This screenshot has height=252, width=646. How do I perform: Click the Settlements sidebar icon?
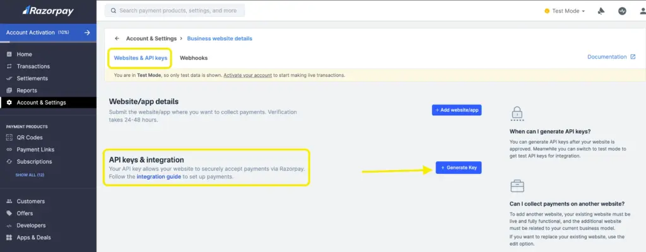(9, 78)
